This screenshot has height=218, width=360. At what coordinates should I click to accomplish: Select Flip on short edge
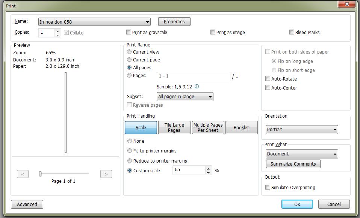(x=274, y=70)
